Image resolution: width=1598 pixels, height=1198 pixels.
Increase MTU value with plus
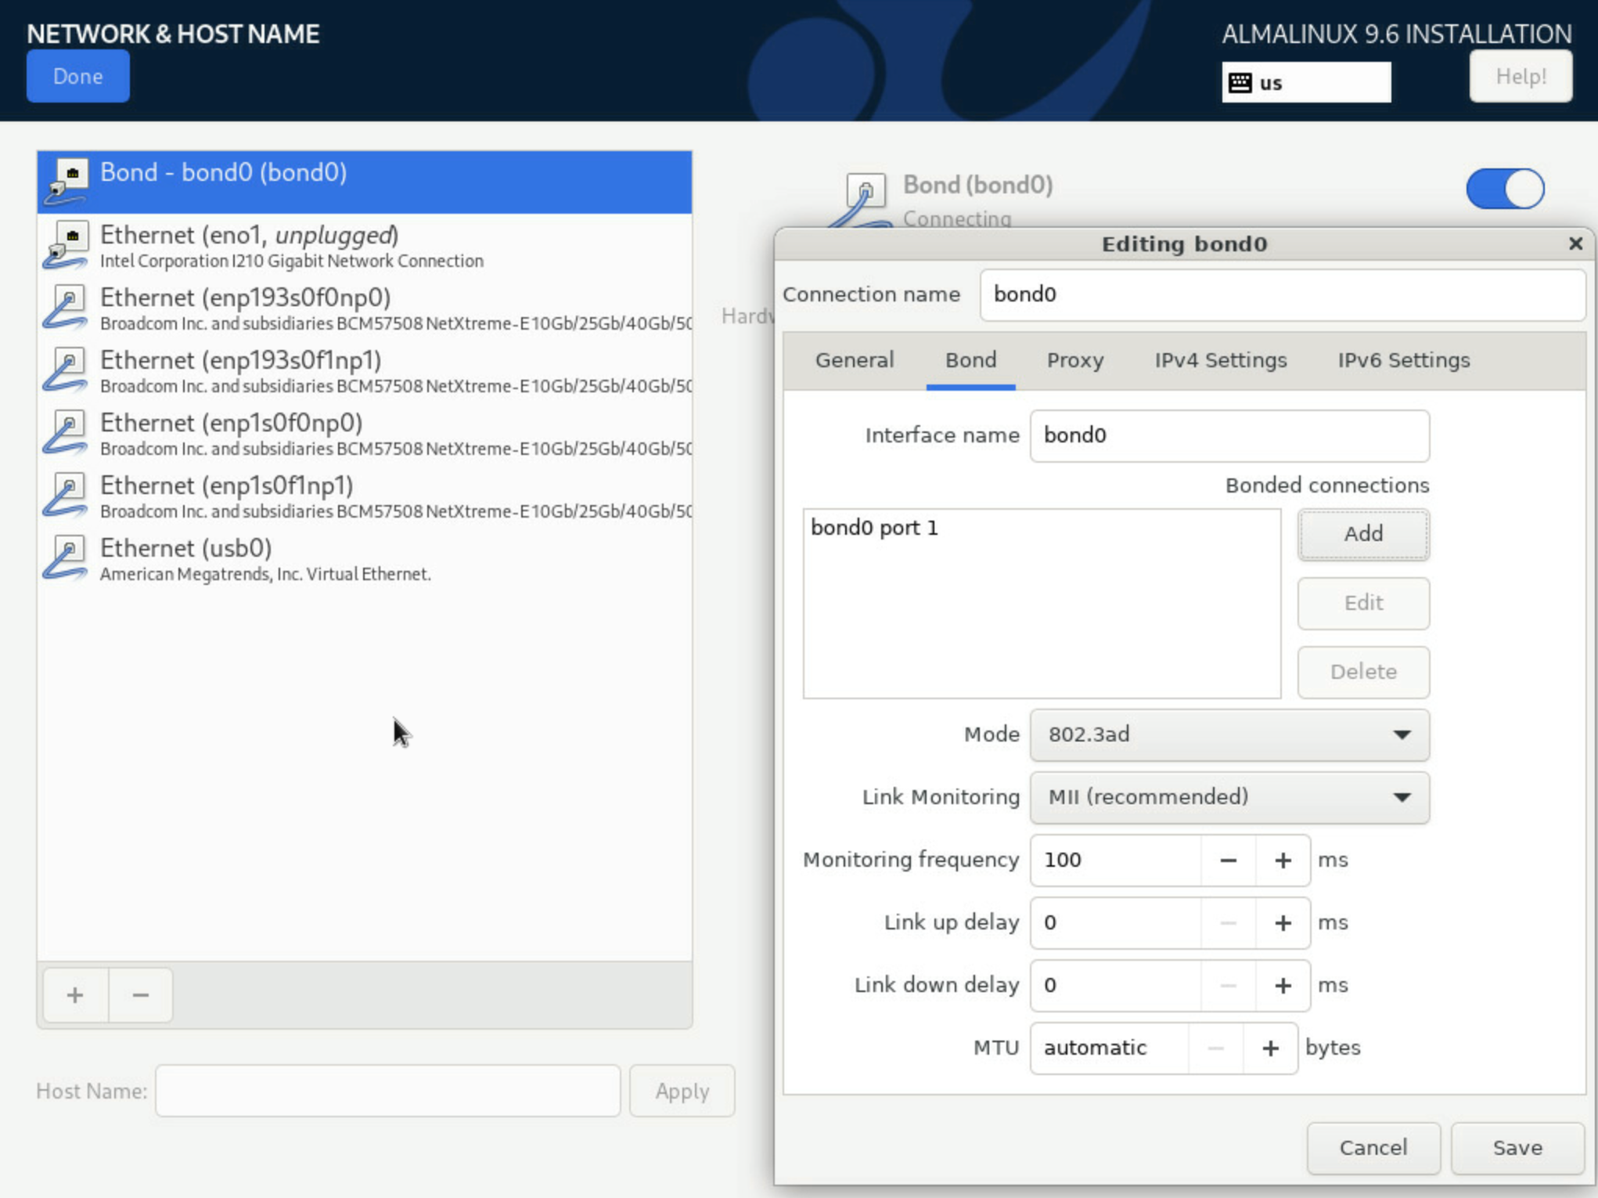1270,1048
